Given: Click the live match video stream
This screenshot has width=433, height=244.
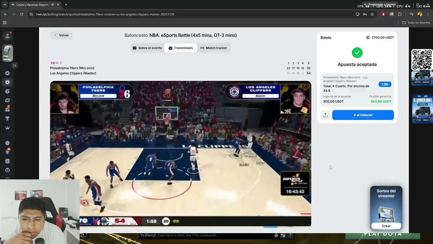Looking at the screenshot, I should (181, 154).
